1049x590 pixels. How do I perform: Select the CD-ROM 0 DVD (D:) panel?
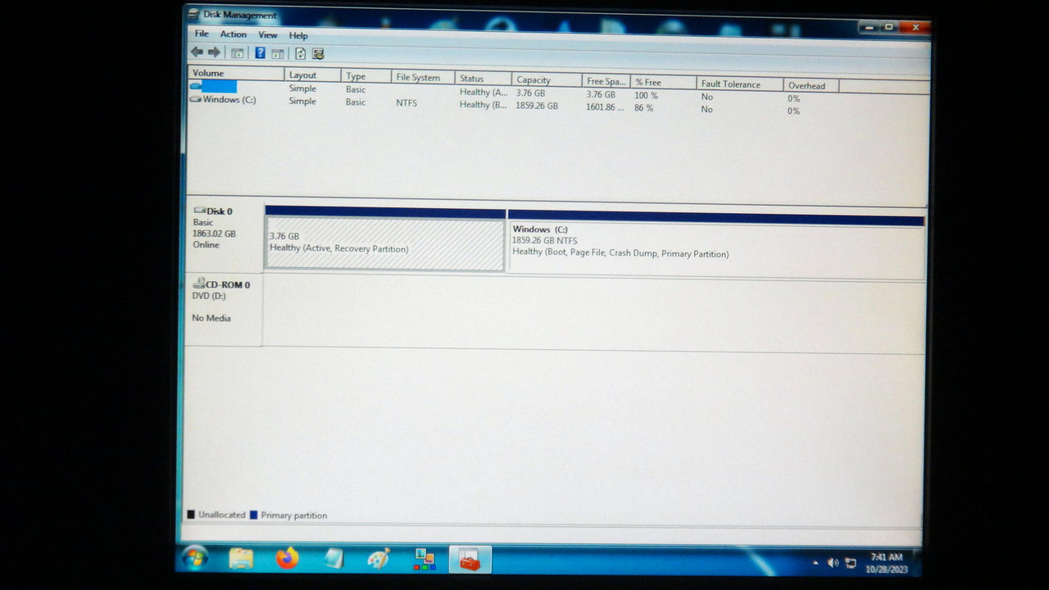pos(224,309)
